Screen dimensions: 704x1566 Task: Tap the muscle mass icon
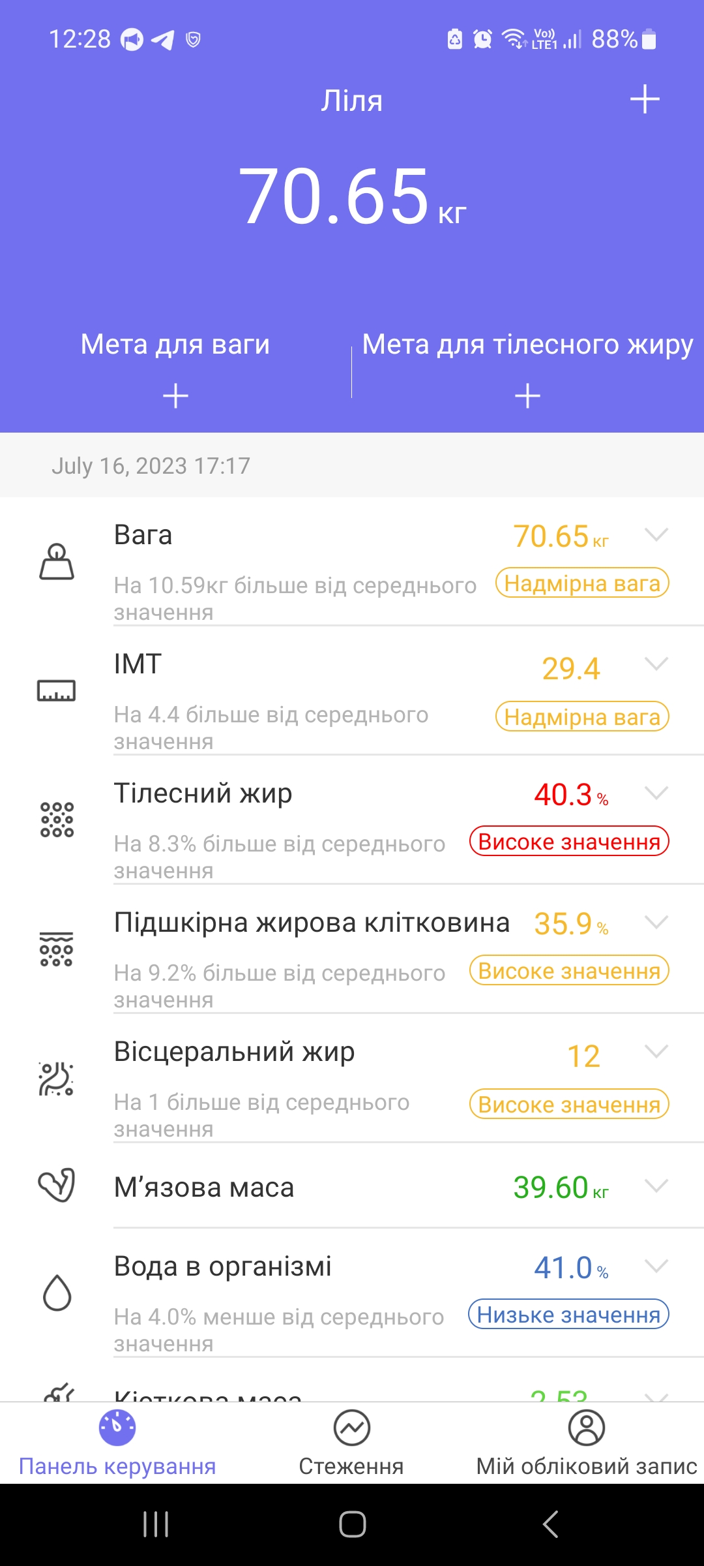pos(57,1185)
